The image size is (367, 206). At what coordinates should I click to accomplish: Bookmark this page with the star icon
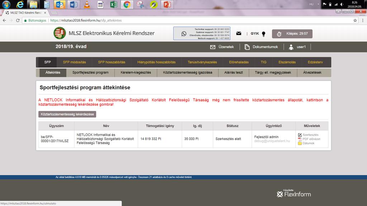(355, 20)
